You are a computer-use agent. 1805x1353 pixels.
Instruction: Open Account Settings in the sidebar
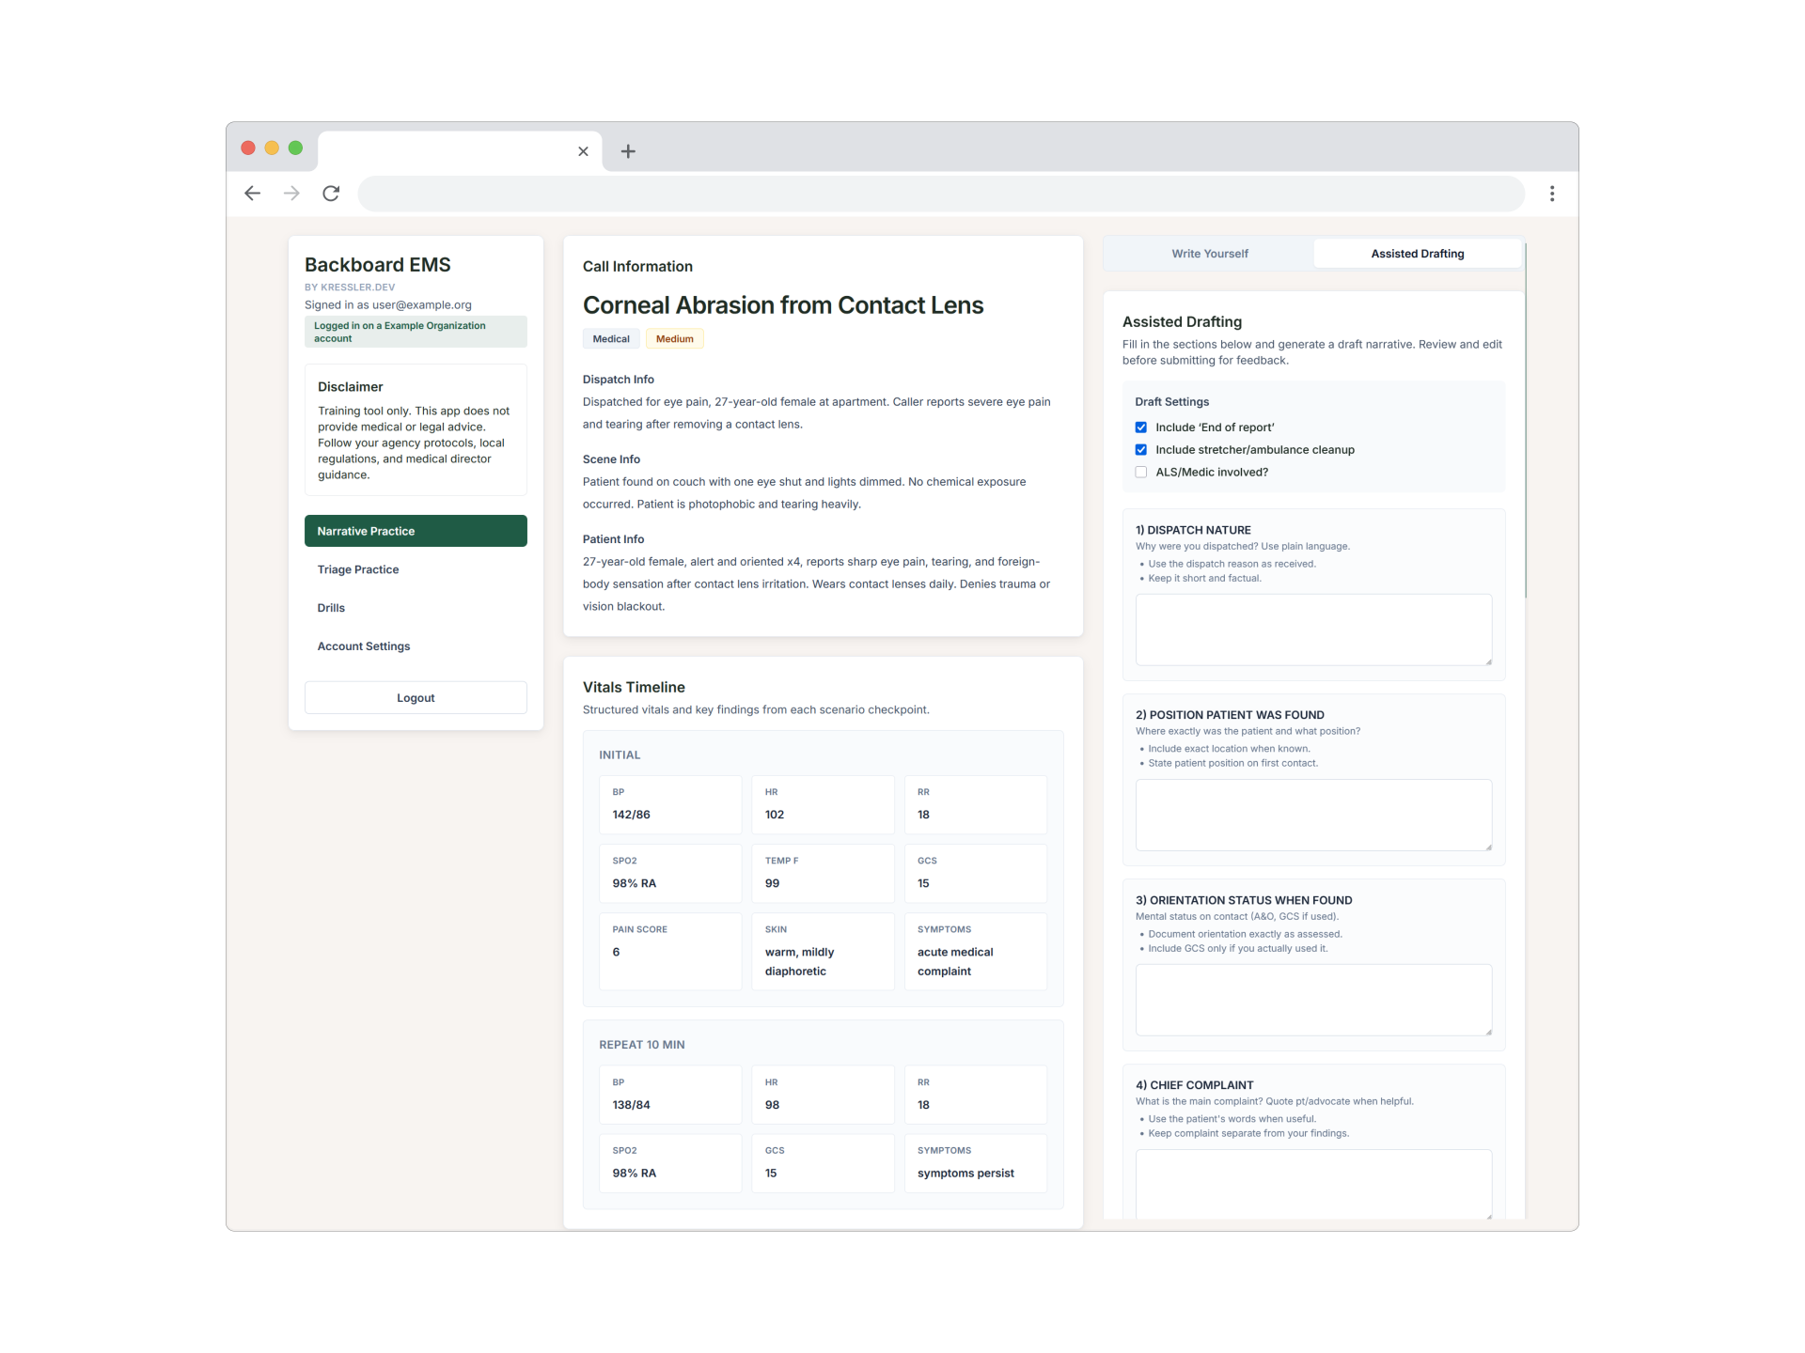(416, 646)
